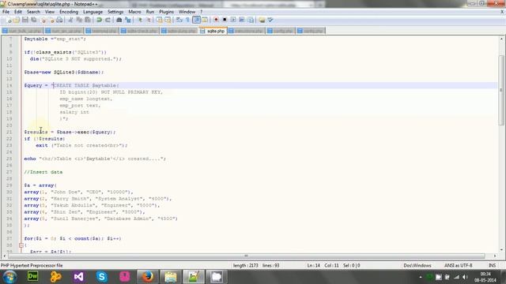This screenshot has width=506, height=284.
Task: Click the Paste toolbar icon
Action: click(x=88, y=20)
